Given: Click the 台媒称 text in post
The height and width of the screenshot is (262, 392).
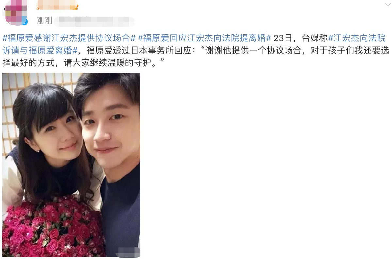Looking at the screenshot, I should (x=315, y=38).
